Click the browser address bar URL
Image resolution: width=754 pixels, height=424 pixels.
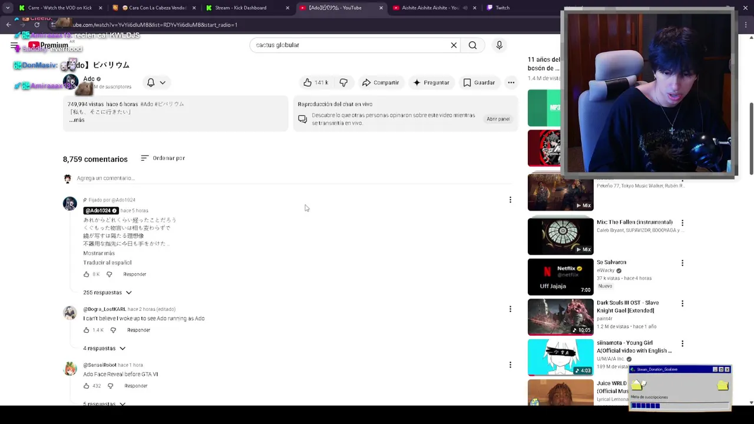(x=154, y=25)
